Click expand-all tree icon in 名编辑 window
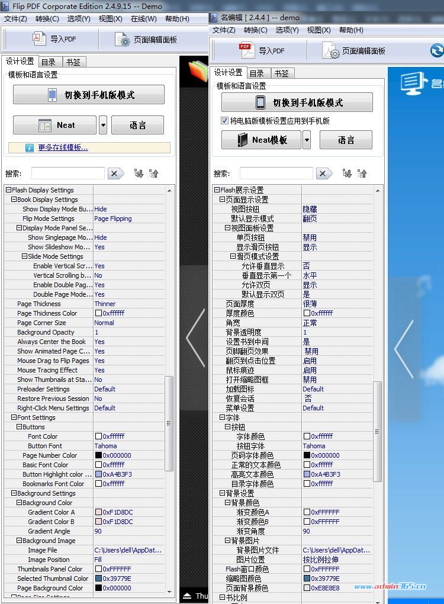This screenshot has width=444, height=604. point(347,174)
